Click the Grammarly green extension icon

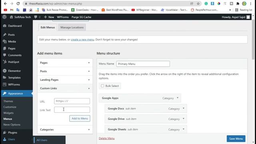(x=206, y=4)
